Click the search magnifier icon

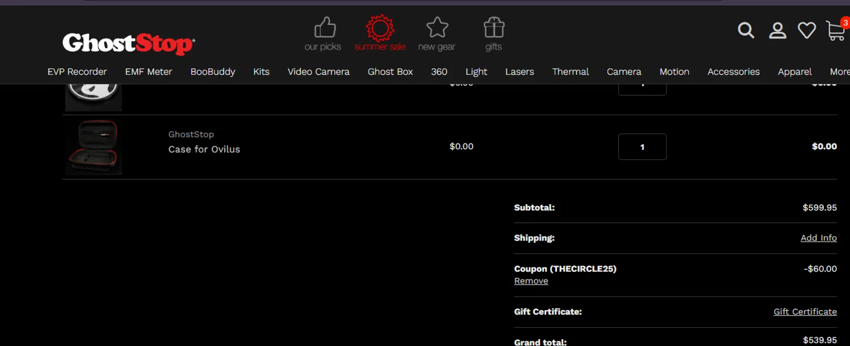[x=746, y=30]
